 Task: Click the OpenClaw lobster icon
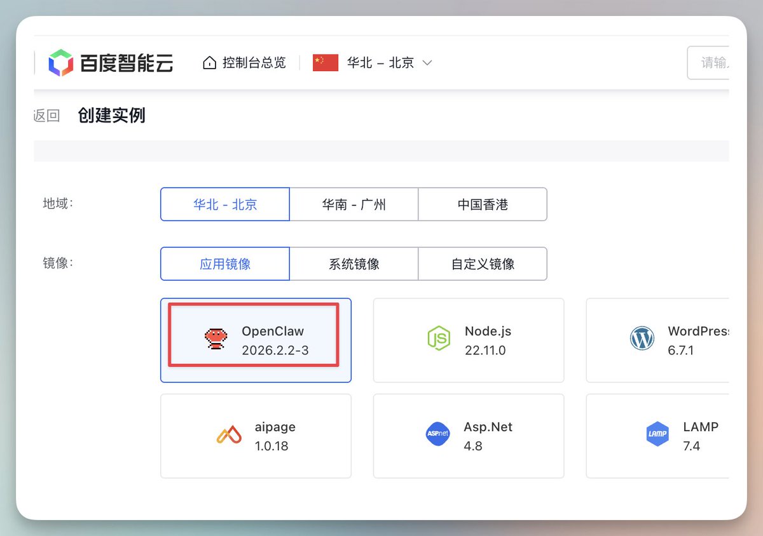click(216, 339)
